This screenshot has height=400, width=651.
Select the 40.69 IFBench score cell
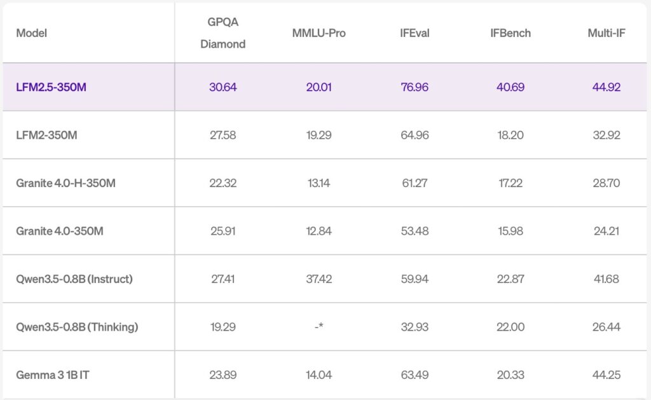point(511,87)
